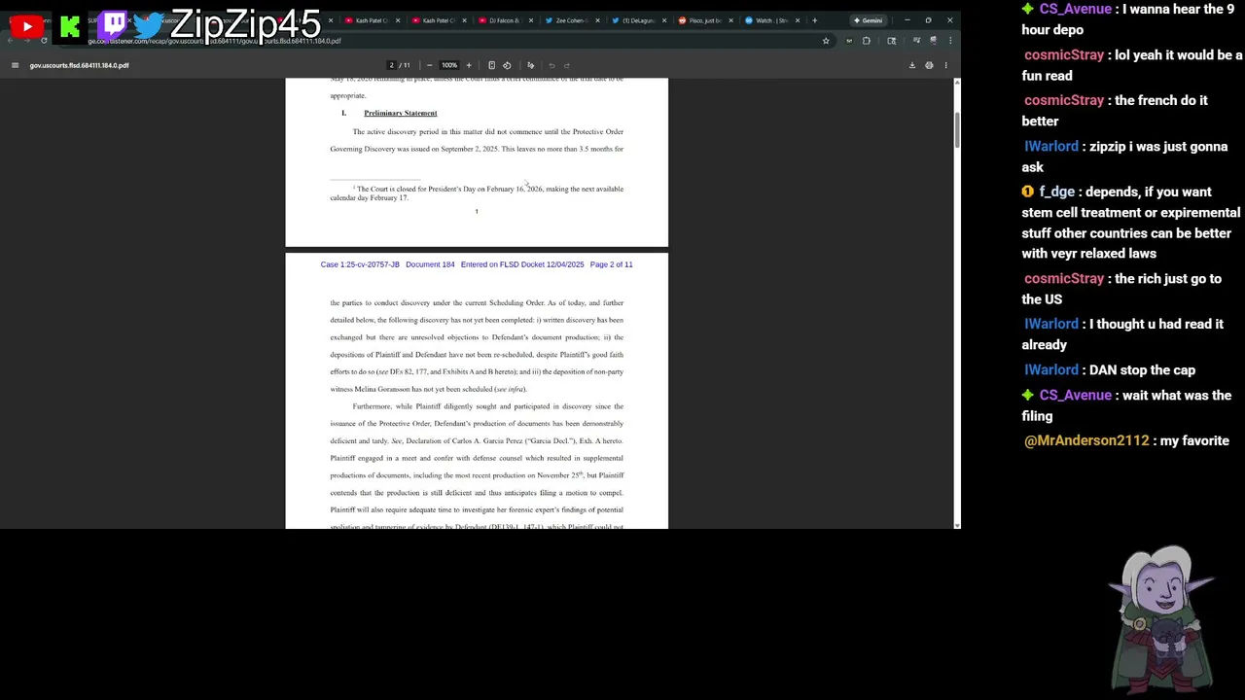Close the Zee Cohen tab

pyautogui.click(x=597, y=20)
